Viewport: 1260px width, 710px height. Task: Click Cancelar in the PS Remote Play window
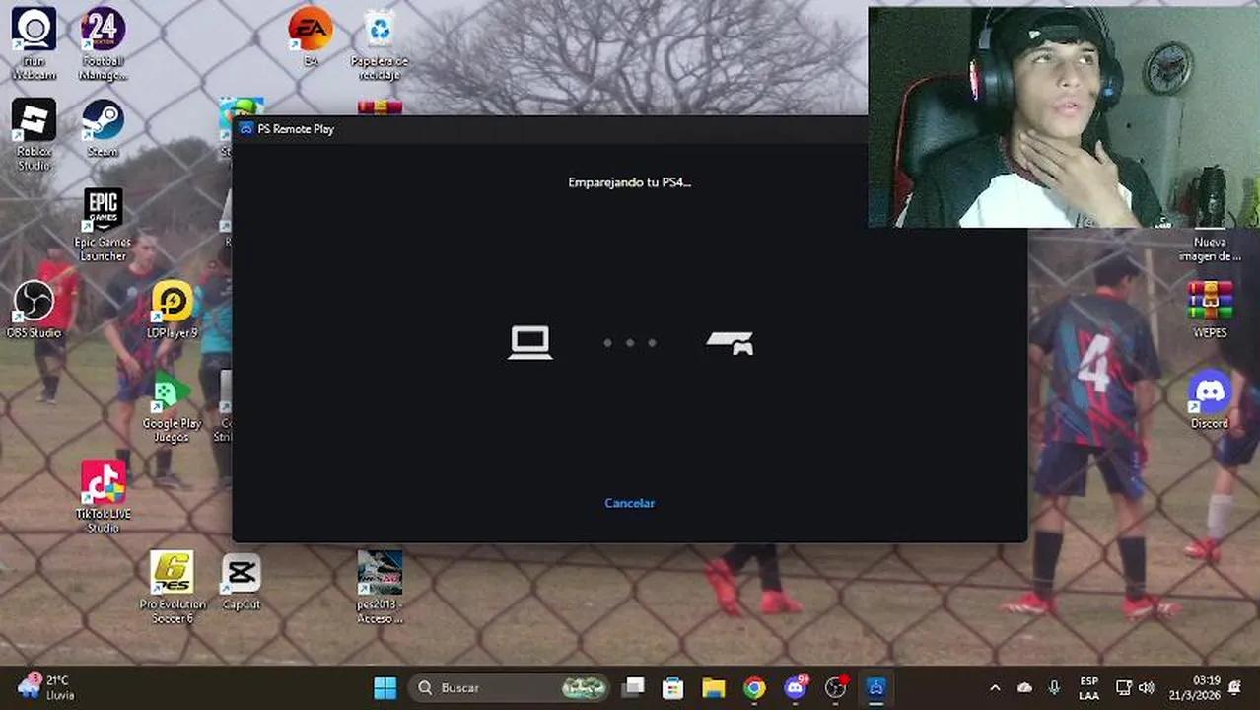coord(629,503)
